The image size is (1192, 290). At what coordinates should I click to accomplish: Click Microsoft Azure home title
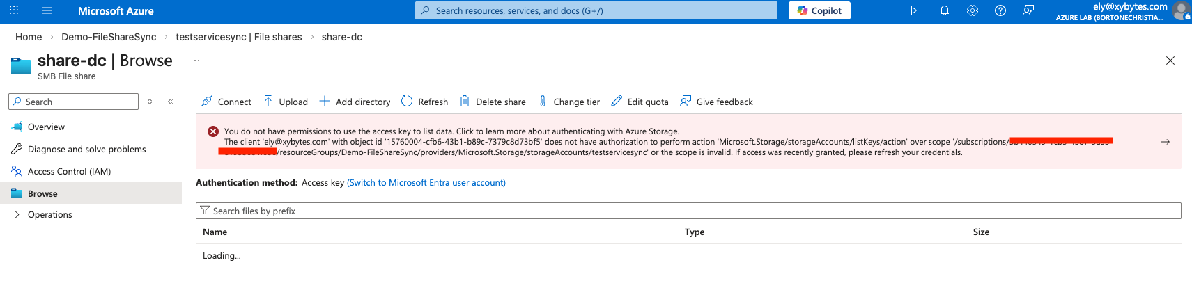point(116,11)
